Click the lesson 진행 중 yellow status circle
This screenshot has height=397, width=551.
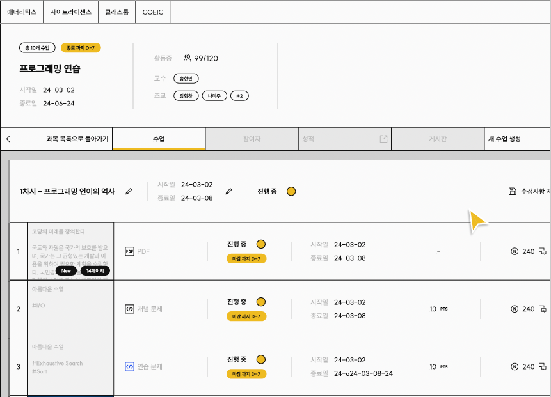pyautogui.click(x=291, y=191)
